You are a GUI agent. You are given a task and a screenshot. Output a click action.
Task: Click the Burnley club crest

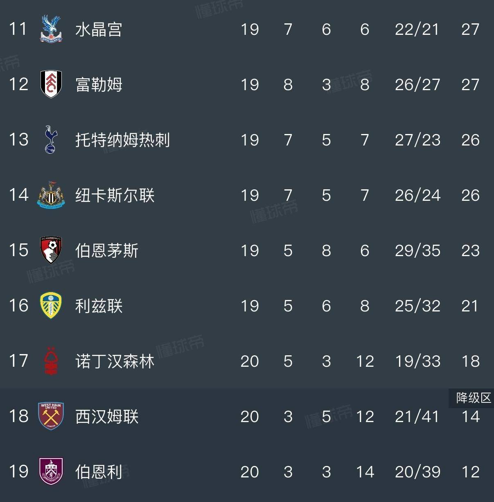51,471
